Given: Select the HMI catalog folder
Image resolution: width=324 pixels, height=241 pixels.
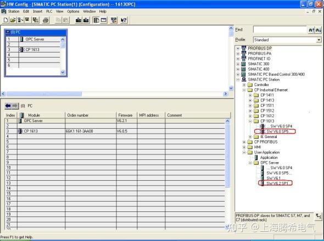Looking at the screenshot, I should tap(258, 147).
